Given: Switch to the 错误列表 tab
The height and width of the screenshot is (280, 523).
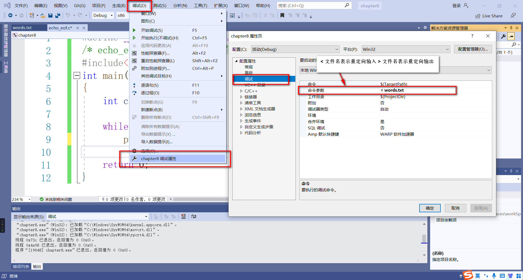Looking at the screenshot, I should click(21, 267).
